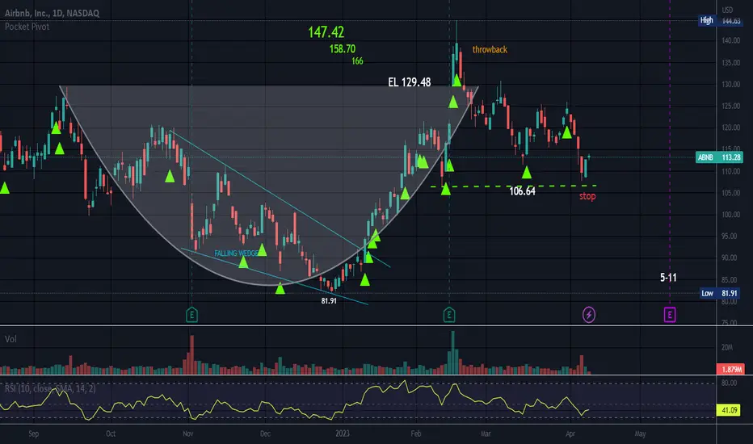The image size is (753, 444).
Task: Click the Sep label on time axis
Action: [34, 434]
